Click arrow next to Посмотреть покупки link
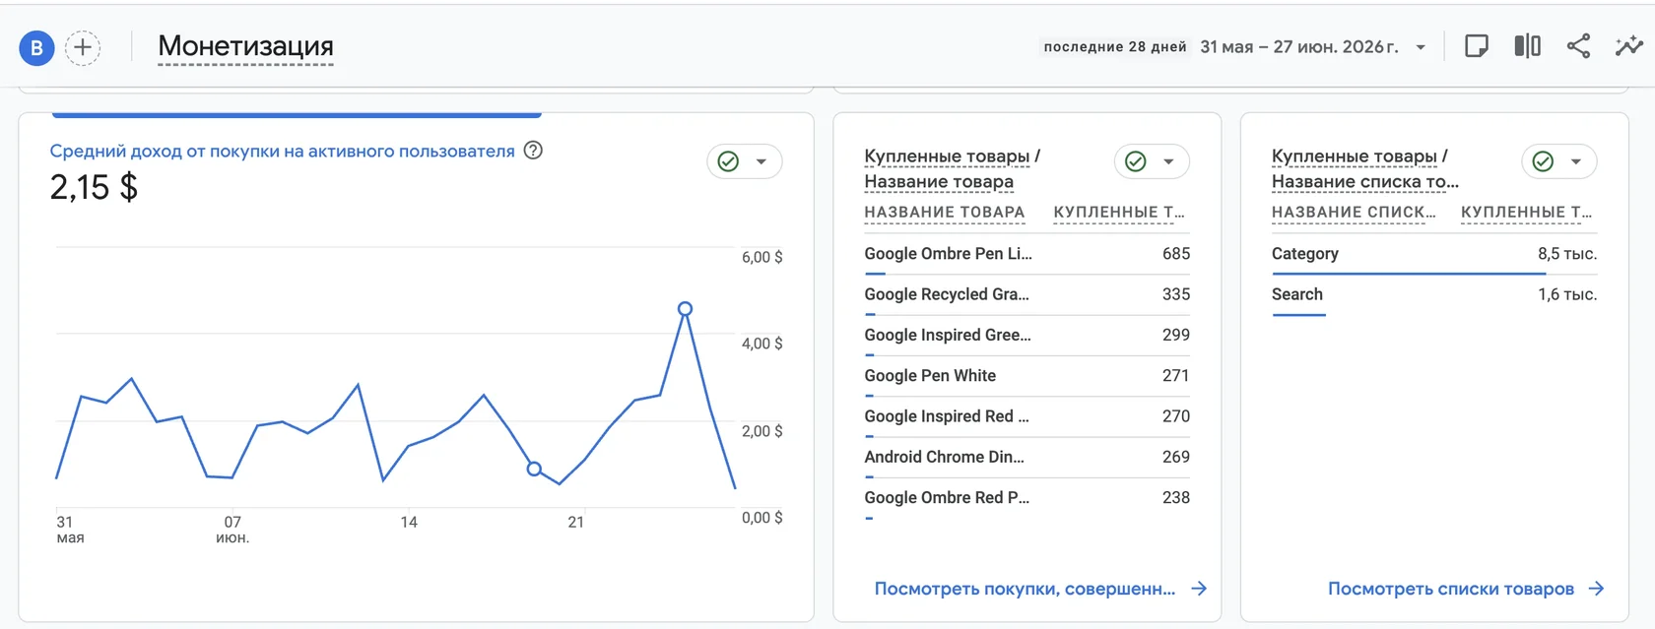The width and height of the screenshot is (1655, 629). [1199, 589]
